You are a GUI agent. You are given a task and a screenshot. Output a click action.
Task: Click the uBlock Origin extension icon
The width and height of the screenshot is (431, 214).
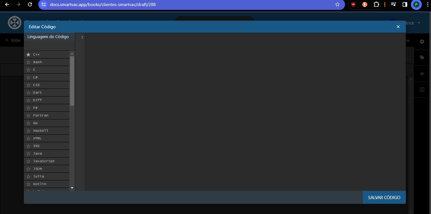(353, 4)
